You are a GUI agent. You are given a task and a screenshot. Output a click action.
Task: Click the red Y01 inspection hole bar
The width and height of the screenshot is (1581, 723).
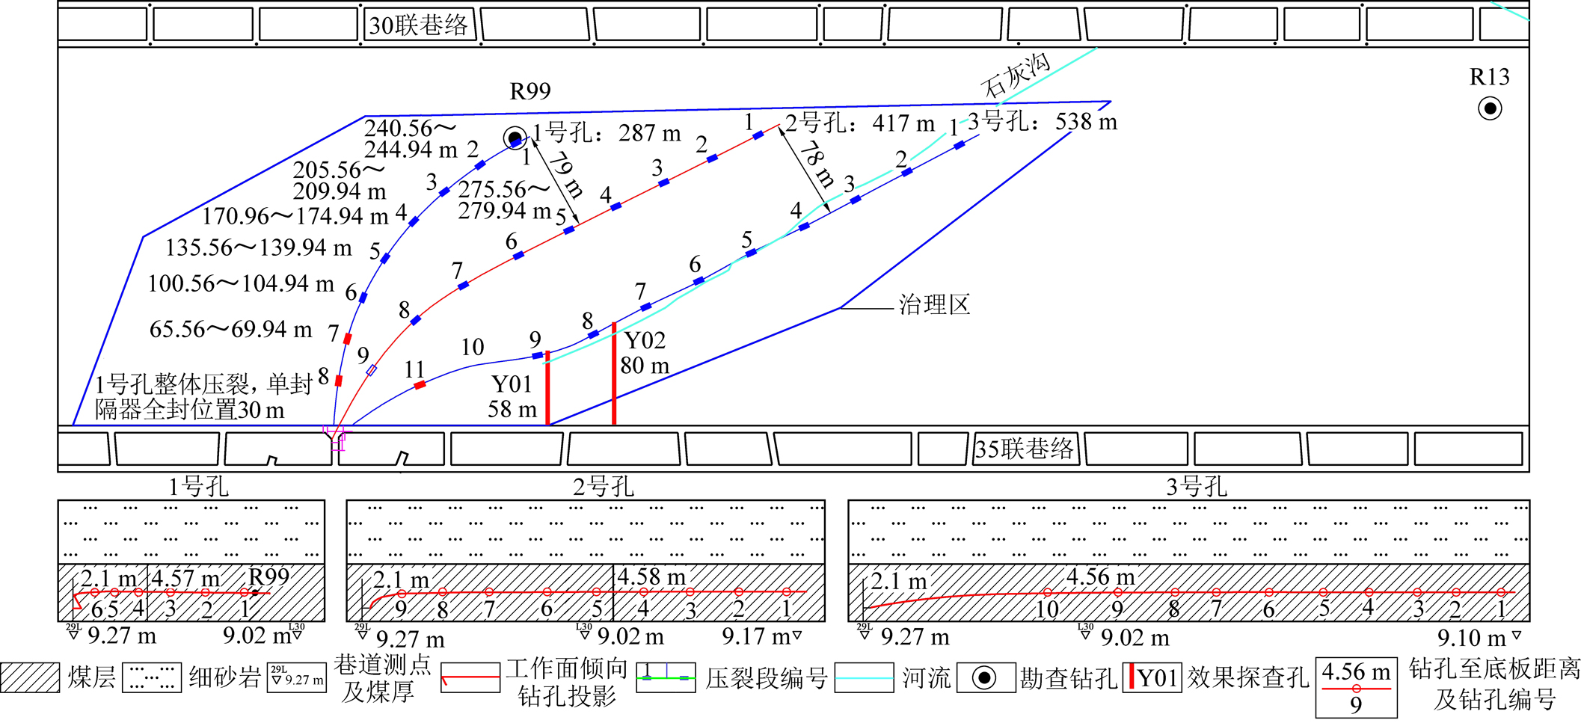547,387
